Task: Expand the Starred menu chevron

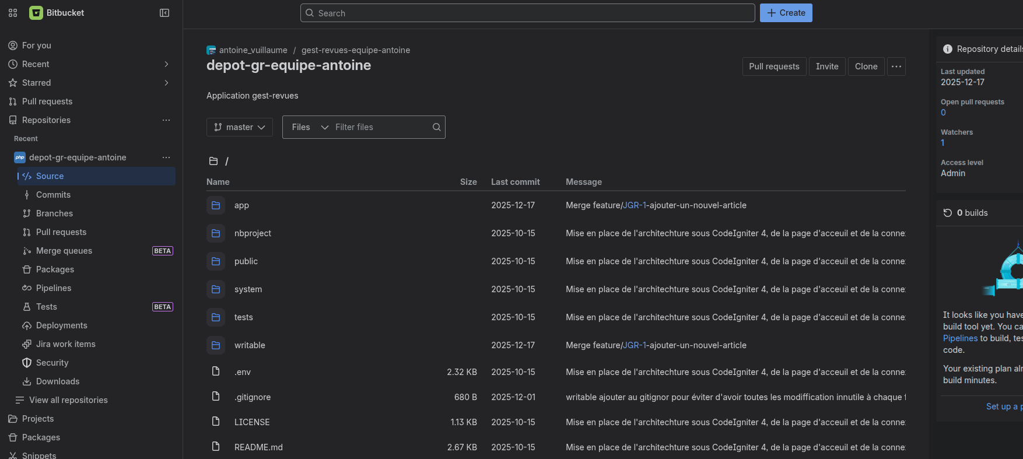Action: [x=166, y=83]
